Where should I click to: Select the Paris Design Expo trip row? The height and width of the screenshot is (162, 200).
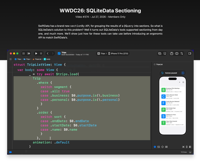pos(173,110)
